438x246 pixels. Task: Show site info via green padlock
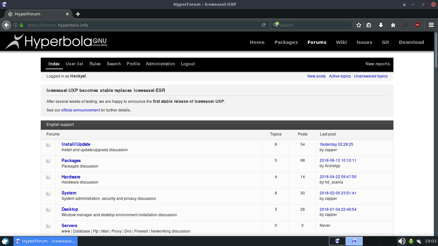coord(21,25)
